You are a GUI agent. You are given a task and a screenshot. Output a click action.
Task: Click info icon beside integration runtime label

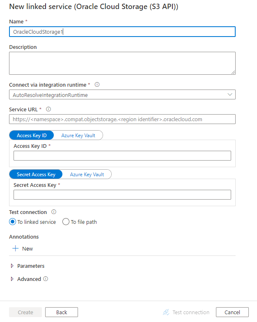point(97,85)
